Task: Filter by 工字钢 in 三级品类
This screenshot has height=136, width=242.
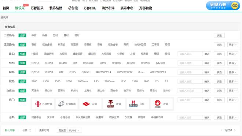Action: [x=155, y=44]
